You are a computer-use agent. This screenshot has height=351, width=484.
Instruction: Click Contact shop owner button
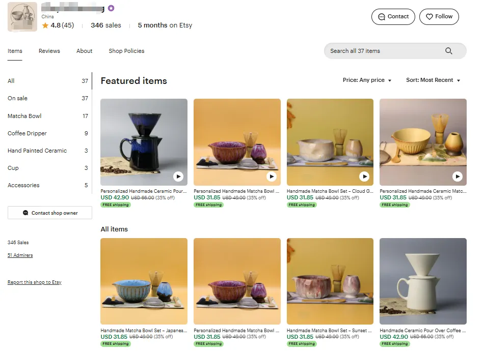pyautogui.click(x=50, y=213)
